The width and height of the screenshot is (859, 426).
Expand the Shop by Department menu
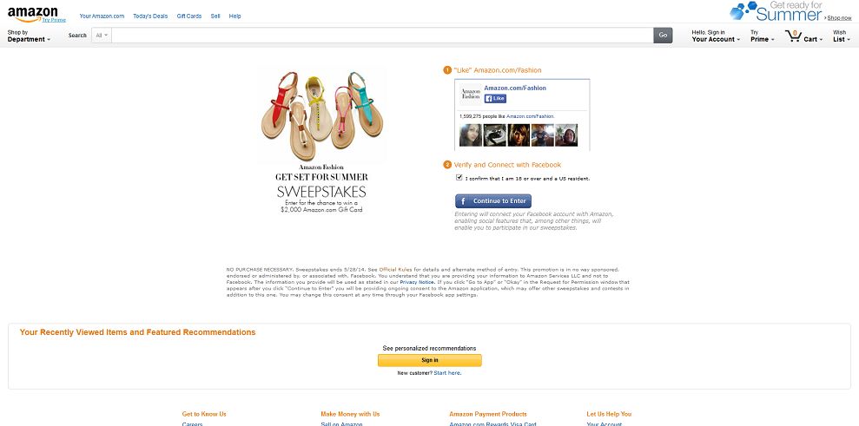click(29, 36)
